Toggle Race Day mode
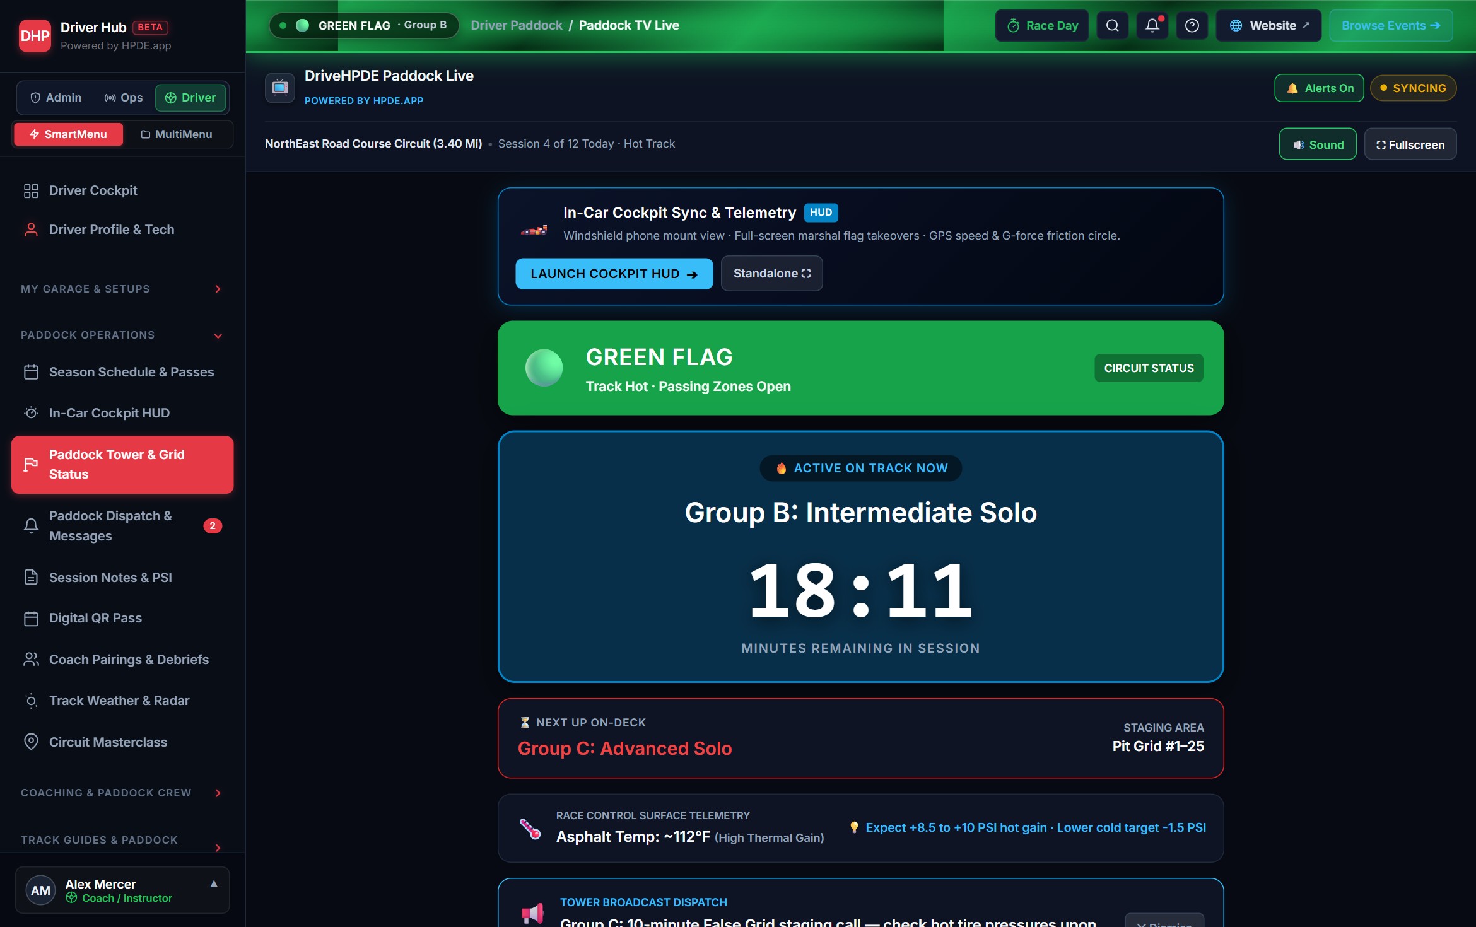1476x927 pixels. pos(1042,26)
